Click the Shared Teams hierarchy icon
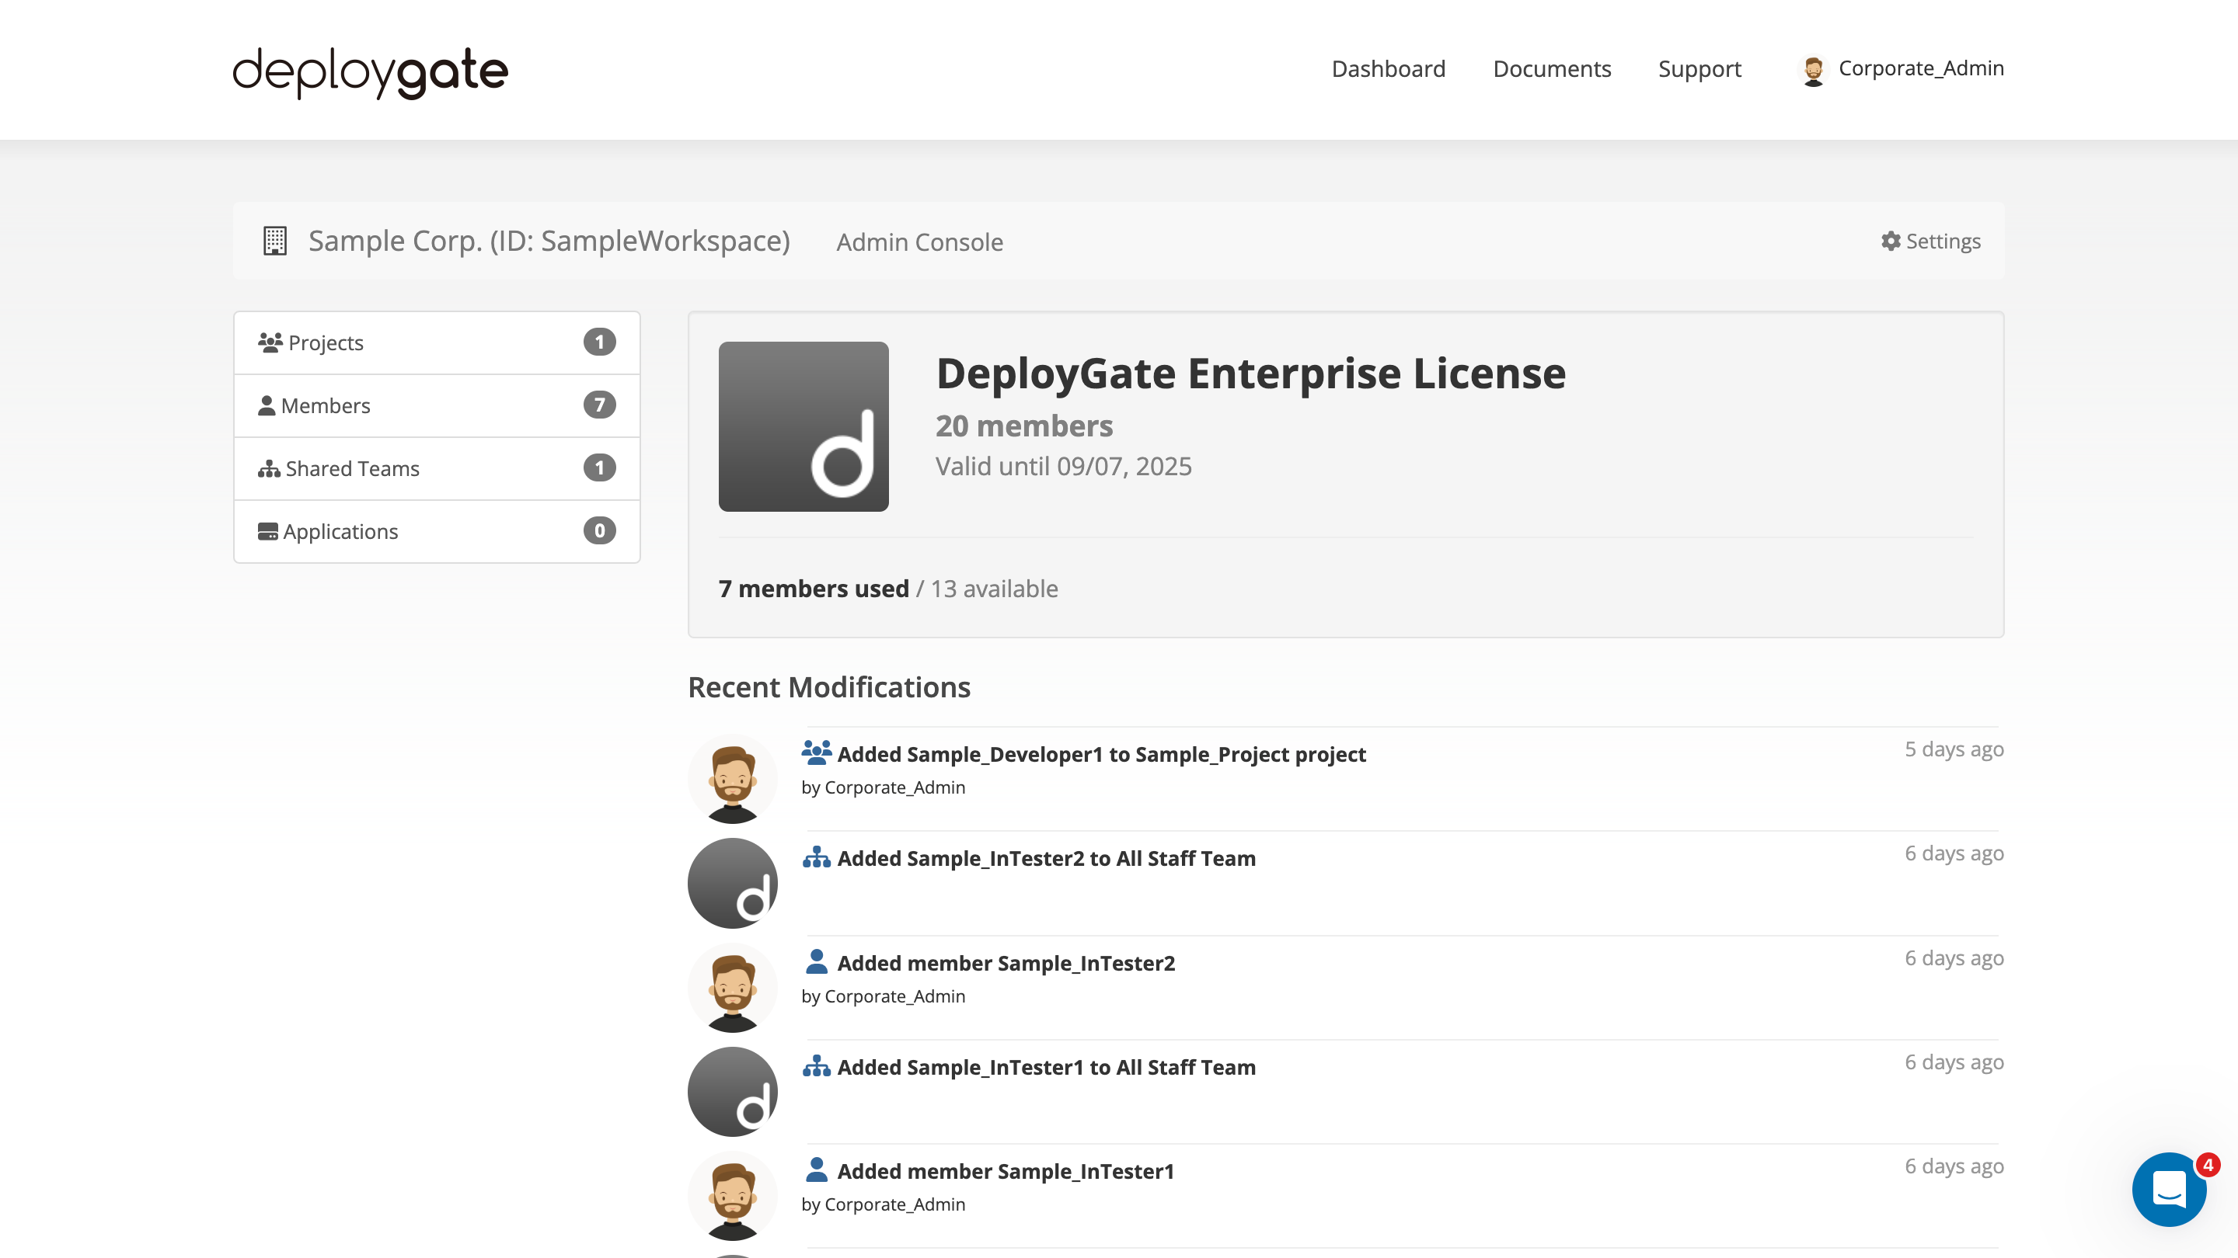This screenshot has height=1258, width=2238. [x=268, y=468]
